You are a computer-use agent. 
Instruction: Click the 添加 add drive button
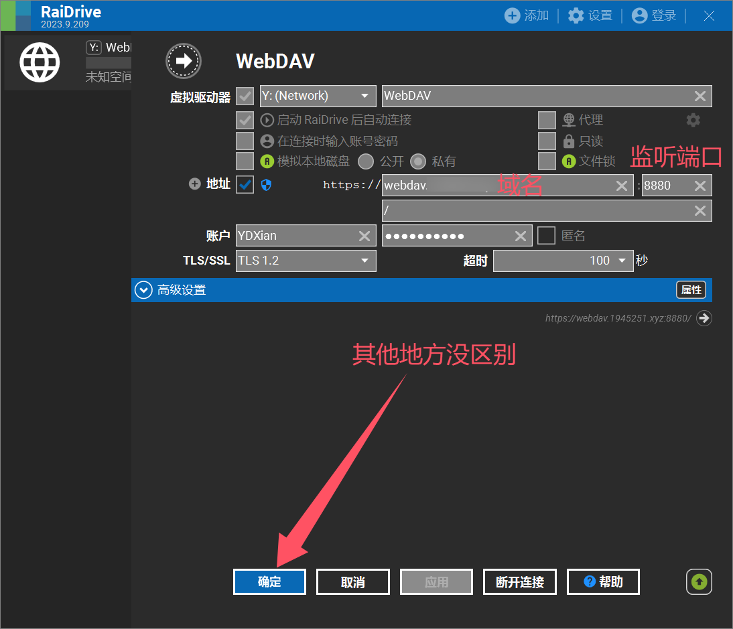(x=527, y=15)
